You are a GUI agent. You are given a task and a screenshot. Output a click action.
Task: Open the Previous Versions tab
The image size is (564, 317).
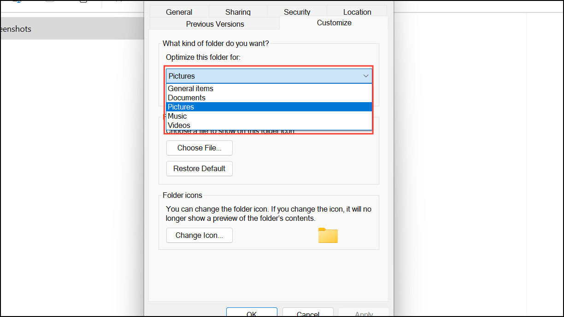(215, 24)
